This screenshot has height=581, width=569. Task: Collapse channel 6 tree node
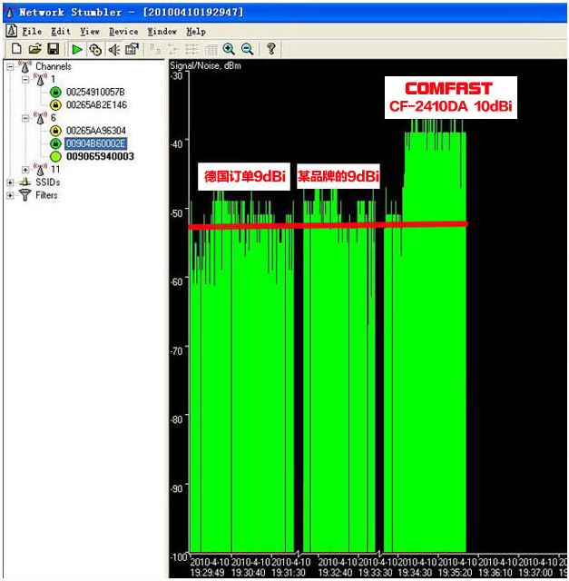25,118
